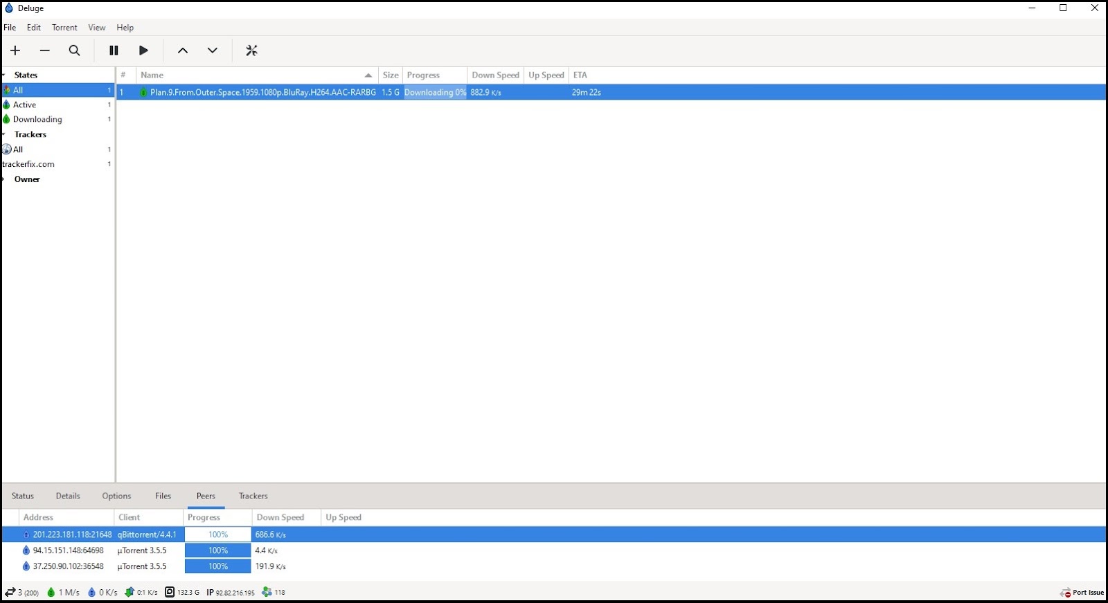Click progress bar of peer 37.250.90.102
This screenshot has height=603, width=1108.
click(218, 567)
